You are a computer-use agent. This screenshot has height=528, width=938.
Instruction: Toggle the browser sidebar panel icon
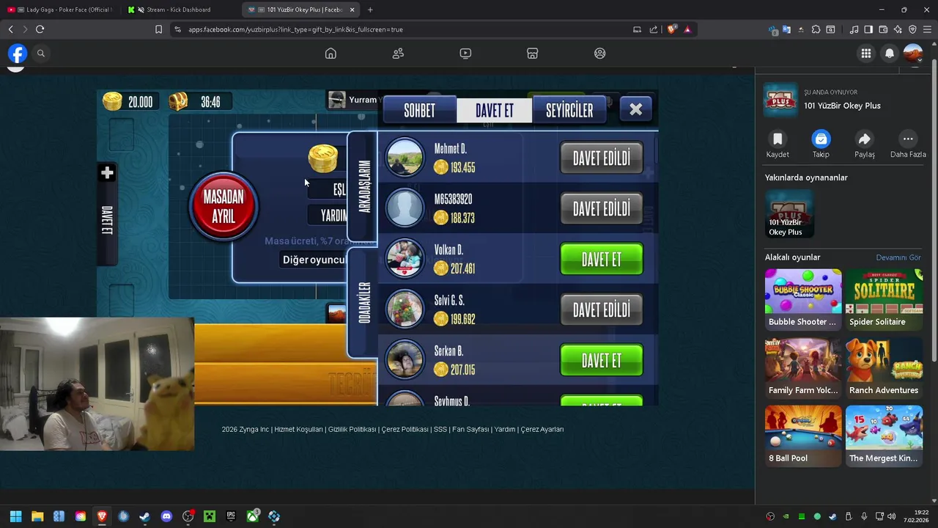868,29
